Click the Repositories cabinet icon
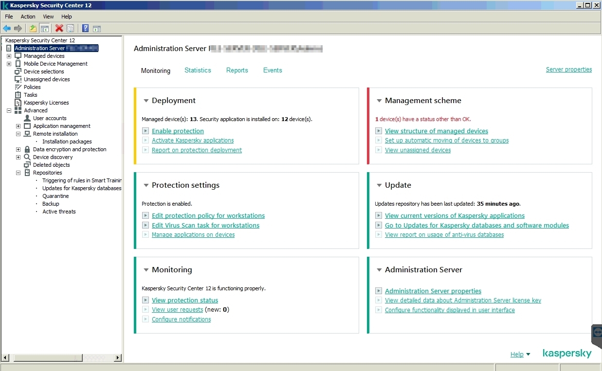 point(27,173)
